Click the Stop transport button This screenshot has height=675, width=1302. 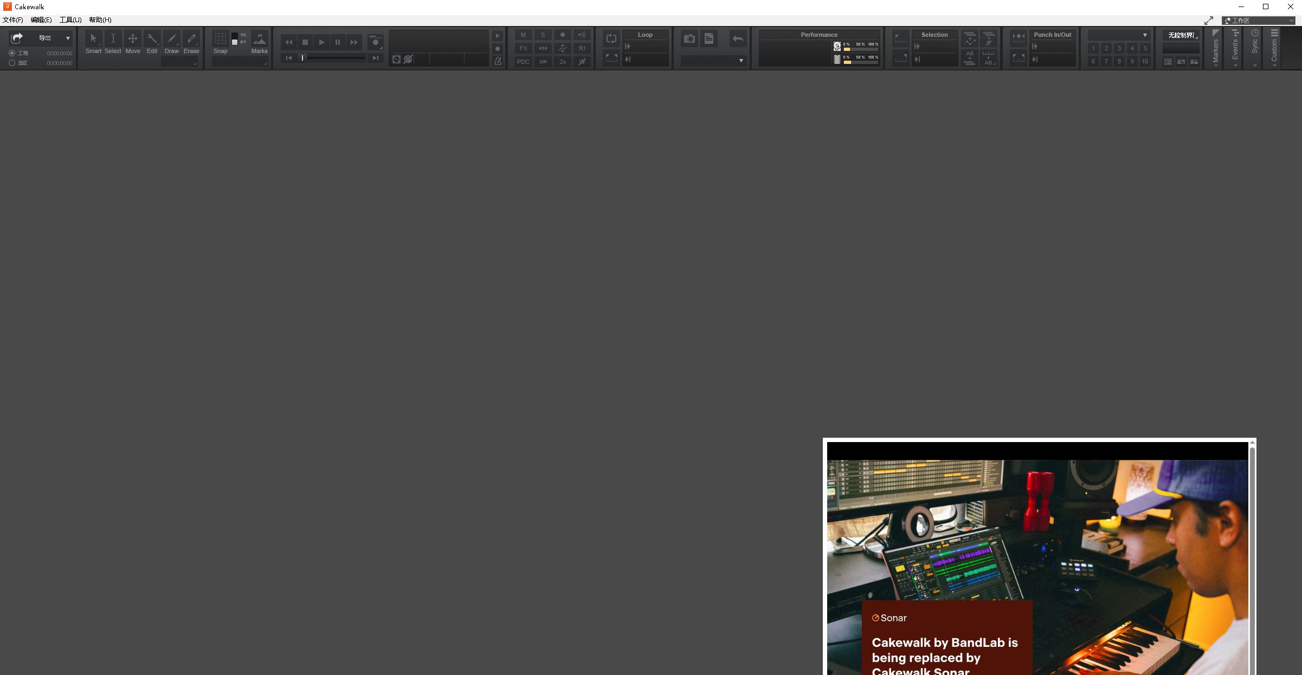point(305,42)
